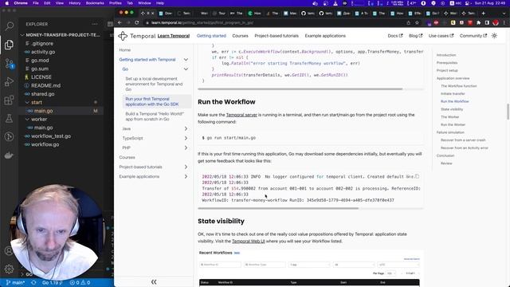This screenshot has height=287, width=510.
Task: Open the Blog external link
Action: [x=415, y=36]
